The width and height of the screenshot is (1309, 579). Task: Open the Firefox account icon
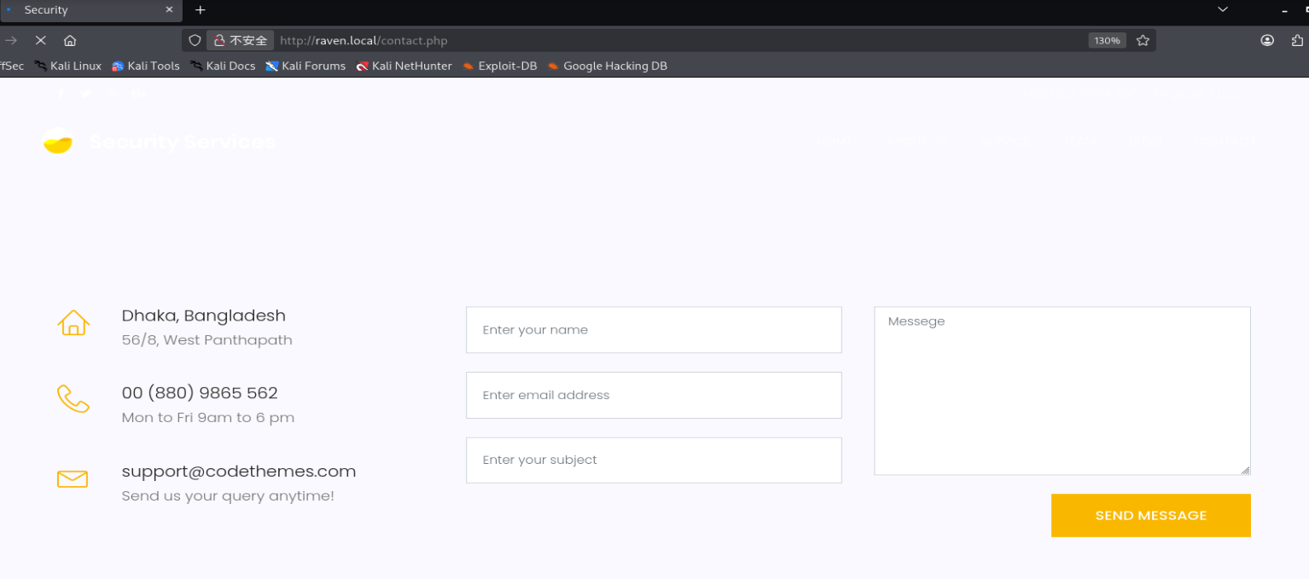pos(1267,40)
